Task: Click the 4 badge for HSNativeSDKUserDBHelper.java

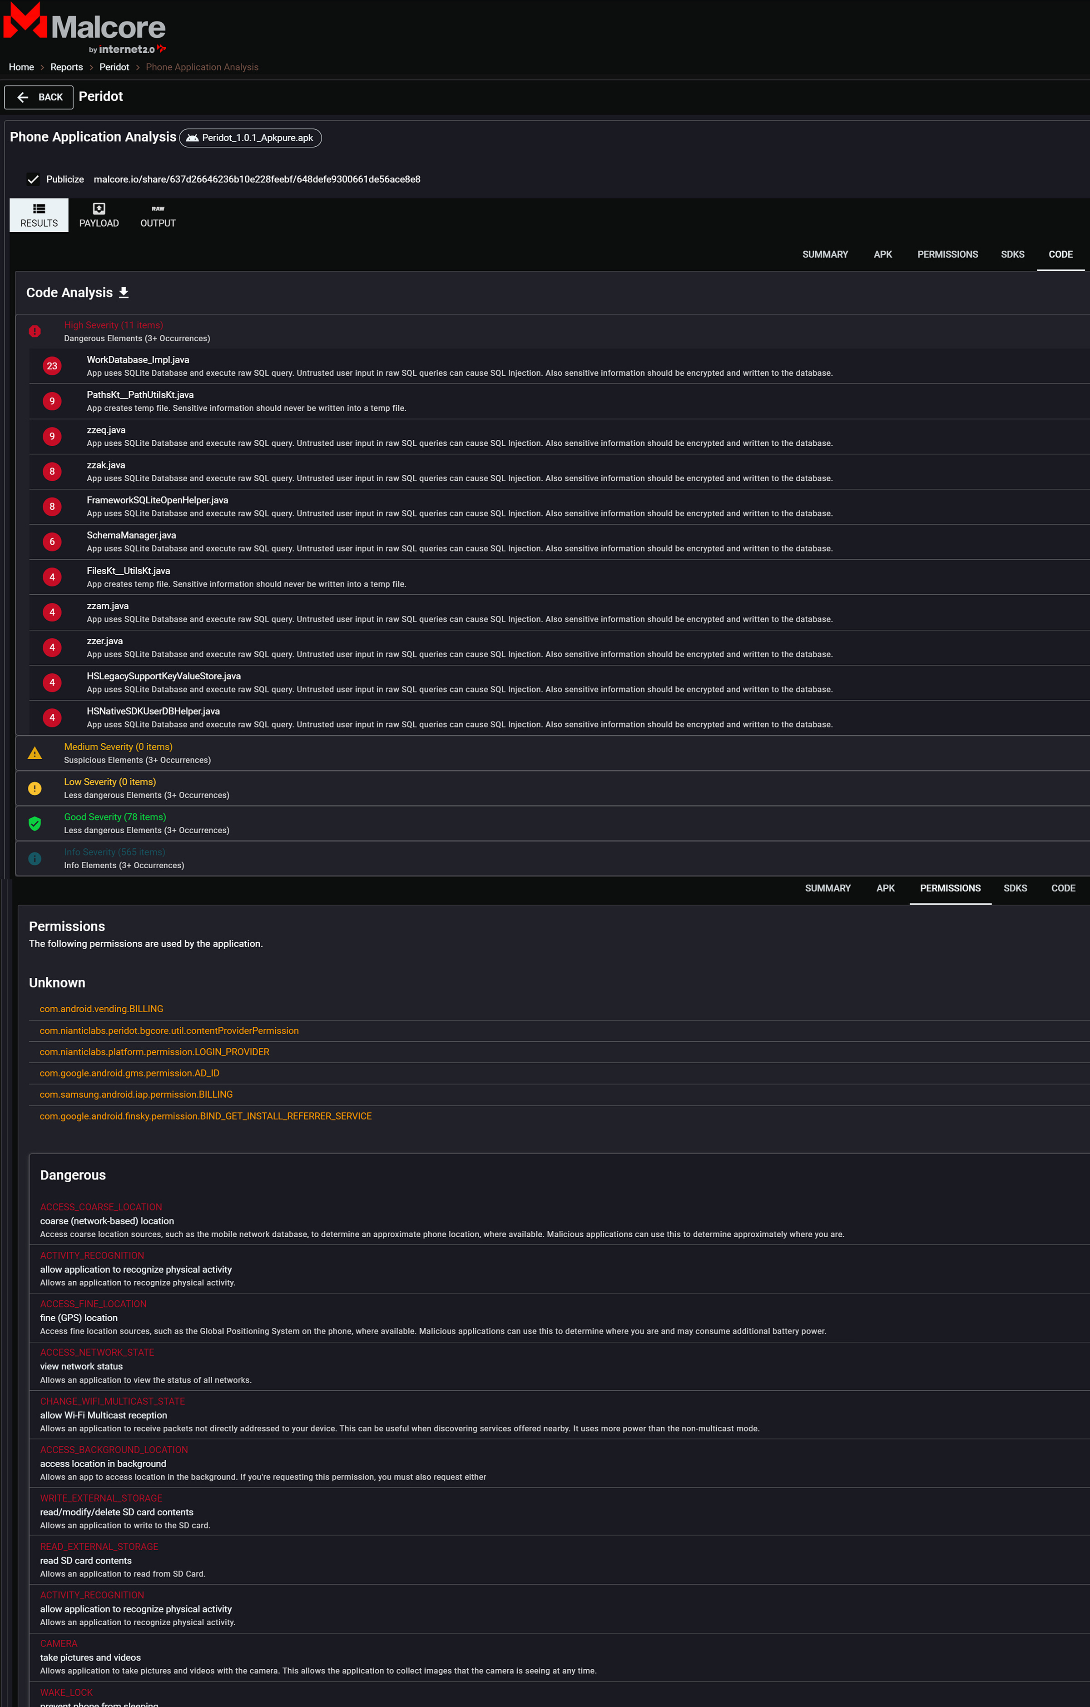Action: (x=52, y=717)
